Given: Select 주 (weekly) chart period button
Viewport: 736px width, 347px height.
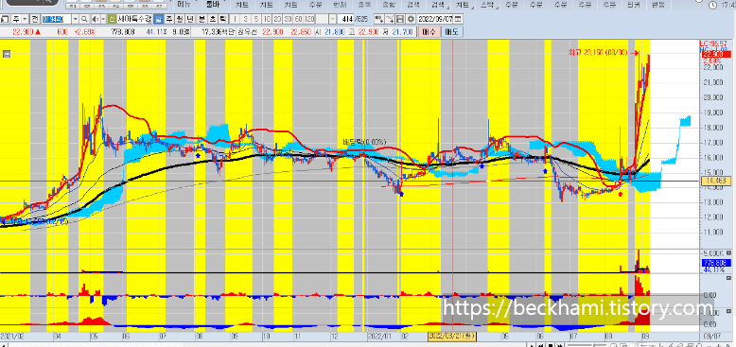Looking at the screenshot, I should click(x=169, y=19).
